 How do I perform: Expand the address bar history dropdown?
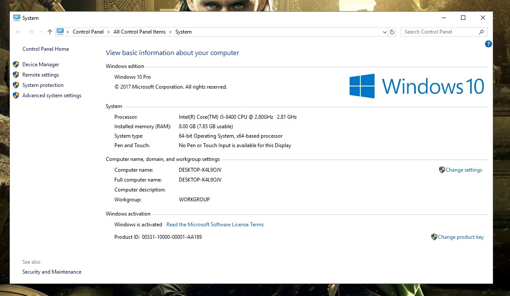(x=384, y=32)
